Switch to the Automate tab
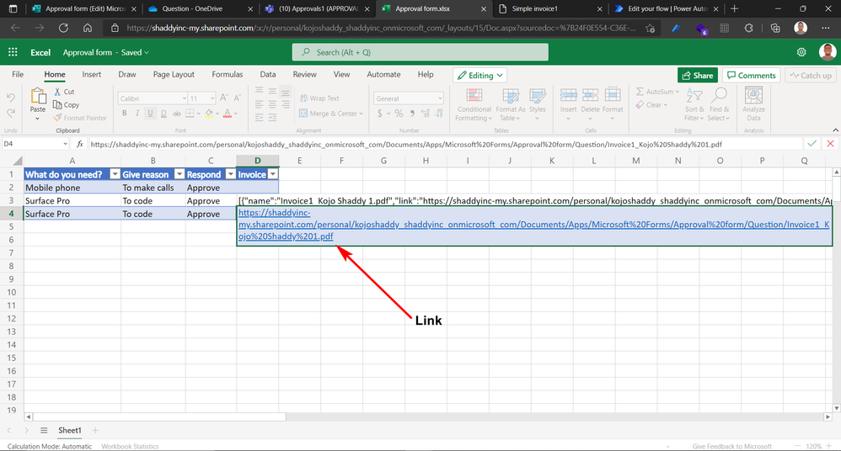The height and width of the screenshot is (451, 841). 383,74
